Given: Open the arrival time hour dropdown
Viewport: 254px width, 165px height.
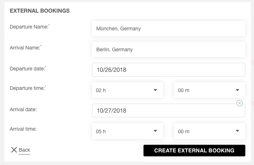Looking at the screenshot, I should click(x=128, y=131).
